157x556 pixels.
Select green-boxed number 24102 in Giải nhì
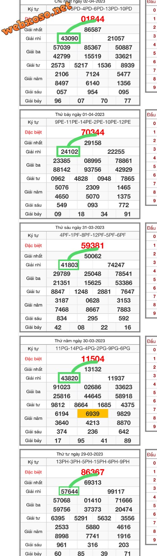(69, 152)
